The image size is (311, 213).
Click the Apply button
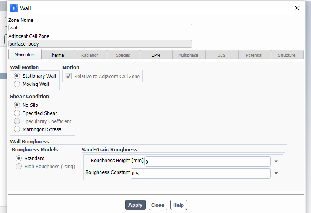[135, 205]
